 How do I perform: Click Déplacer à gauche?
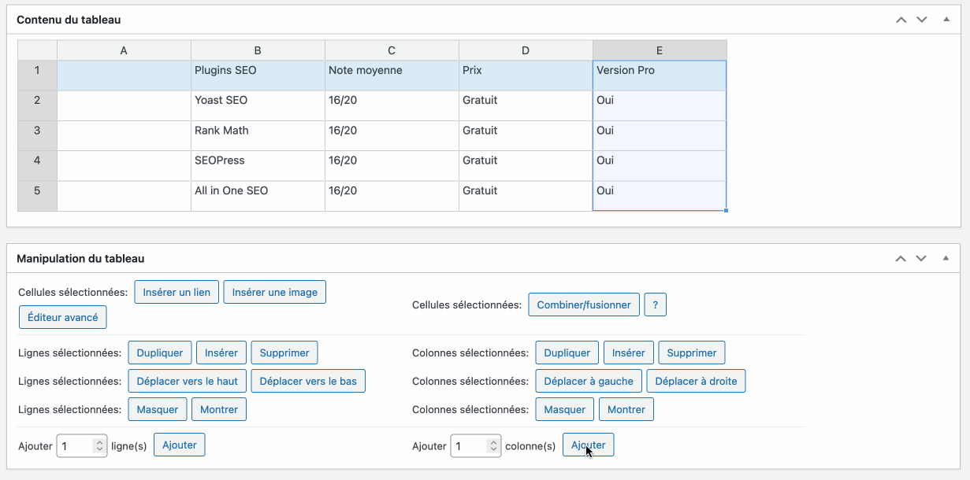[589, 381]
